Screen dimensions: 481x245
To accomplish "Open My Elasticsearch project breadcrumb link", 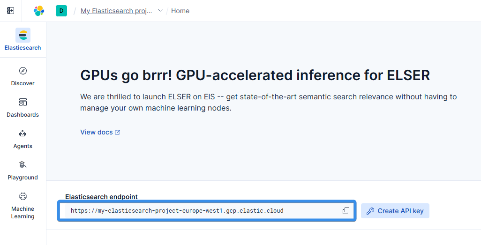I will coord(116,11).
